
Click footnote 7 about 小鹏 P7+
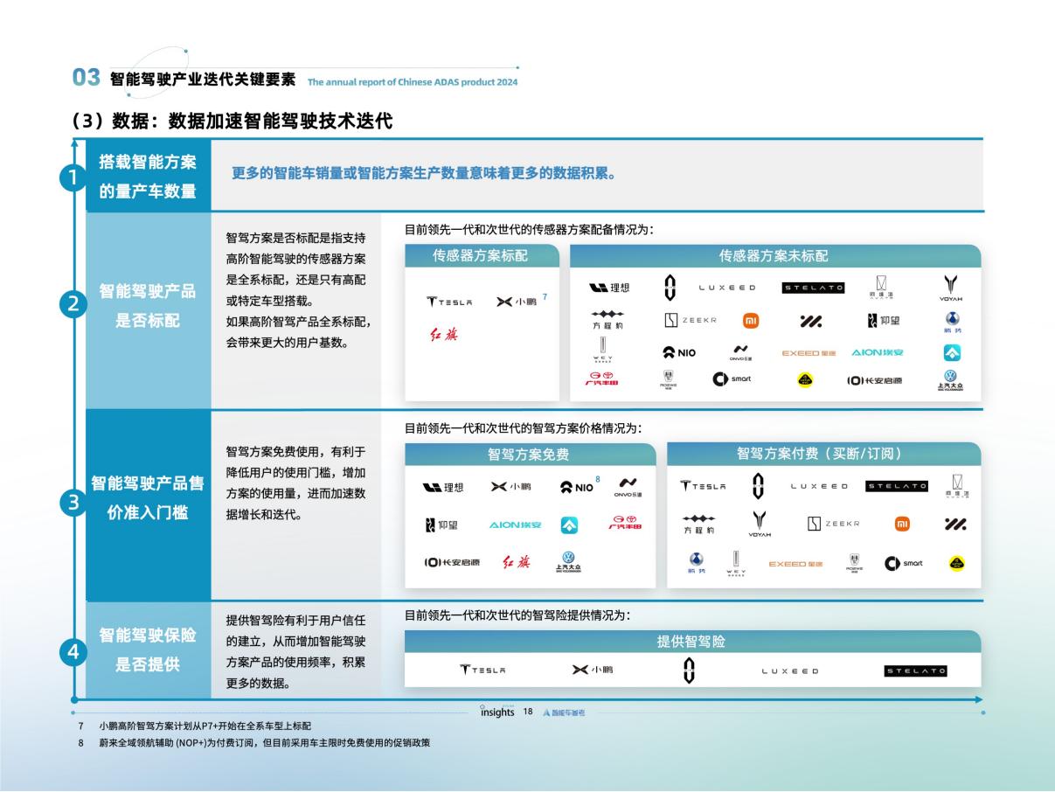pyautogui.click(x=205, y=727)
